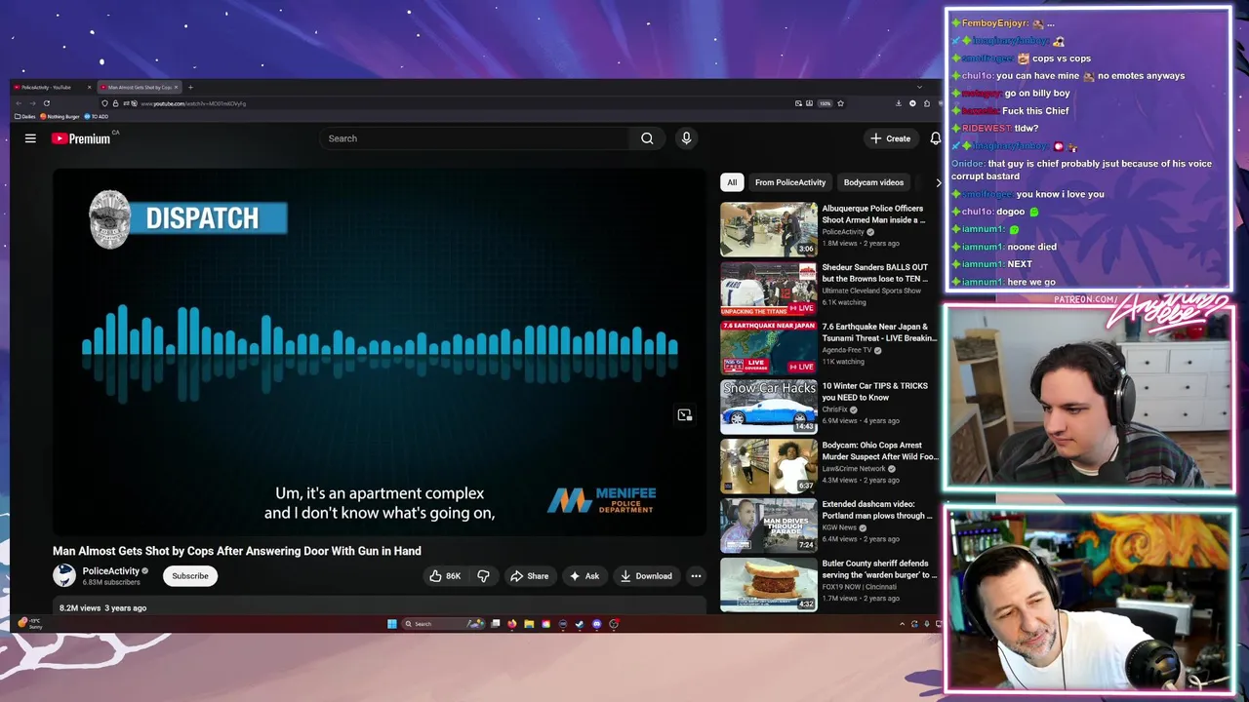Click the weather widget on taskbar
The width and height of the screenshot is (1249, 702).
29,623
